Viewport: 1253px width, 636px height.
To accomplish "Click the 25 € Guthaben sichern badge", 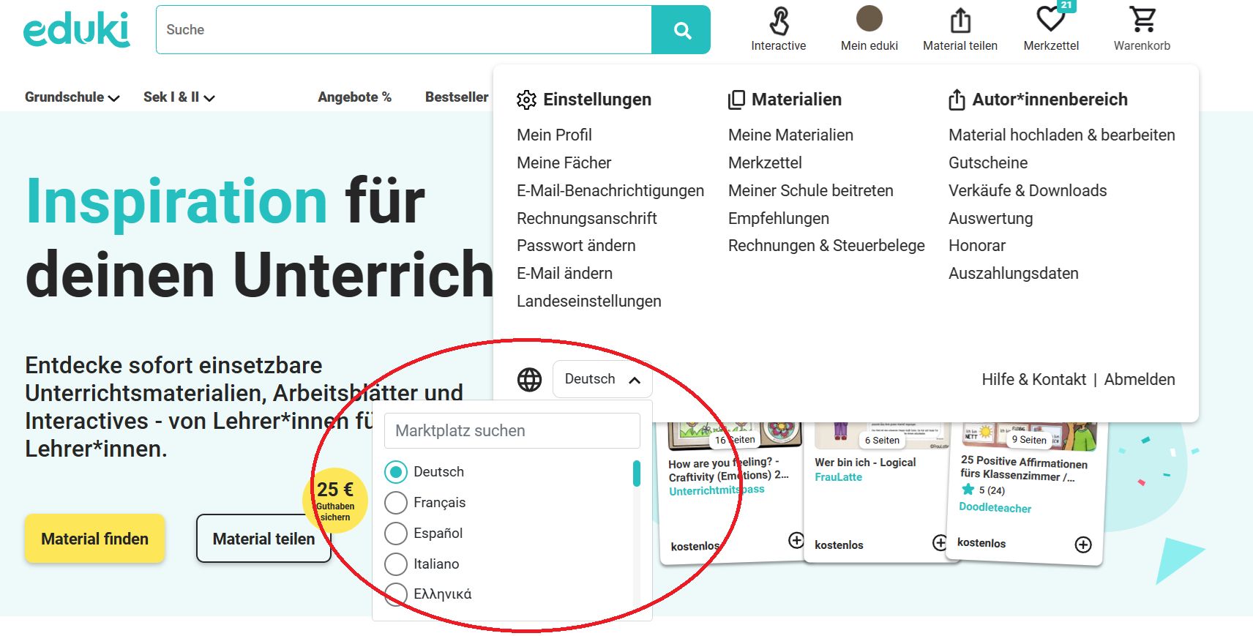I will (335, 501).
